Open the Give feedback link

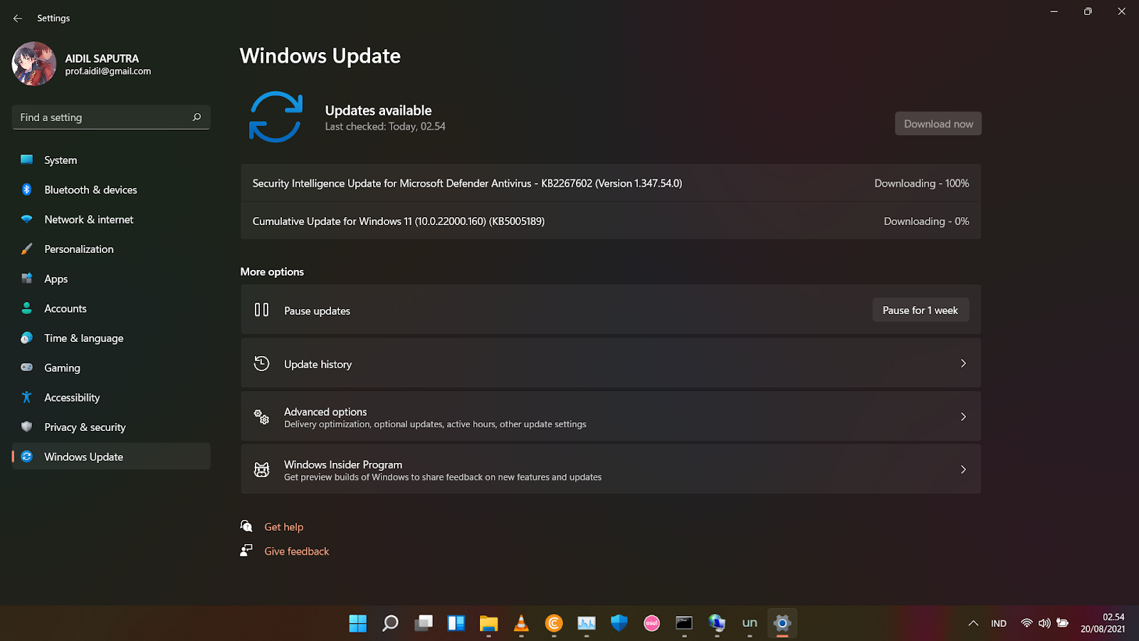point(297,551)
